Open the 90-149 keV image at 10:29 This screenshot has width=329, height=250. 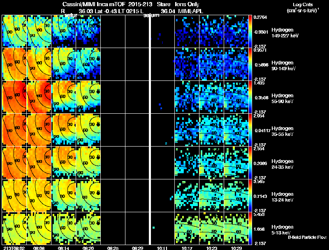coord(236,64)
